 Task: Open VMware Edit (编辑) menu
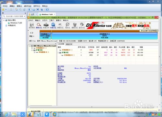pyautogui.click(x=12, y=6)
